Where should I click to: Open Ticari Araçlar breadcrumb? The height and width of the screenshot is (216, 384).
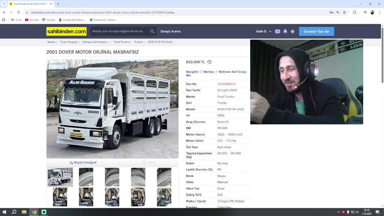pos(69,42)
